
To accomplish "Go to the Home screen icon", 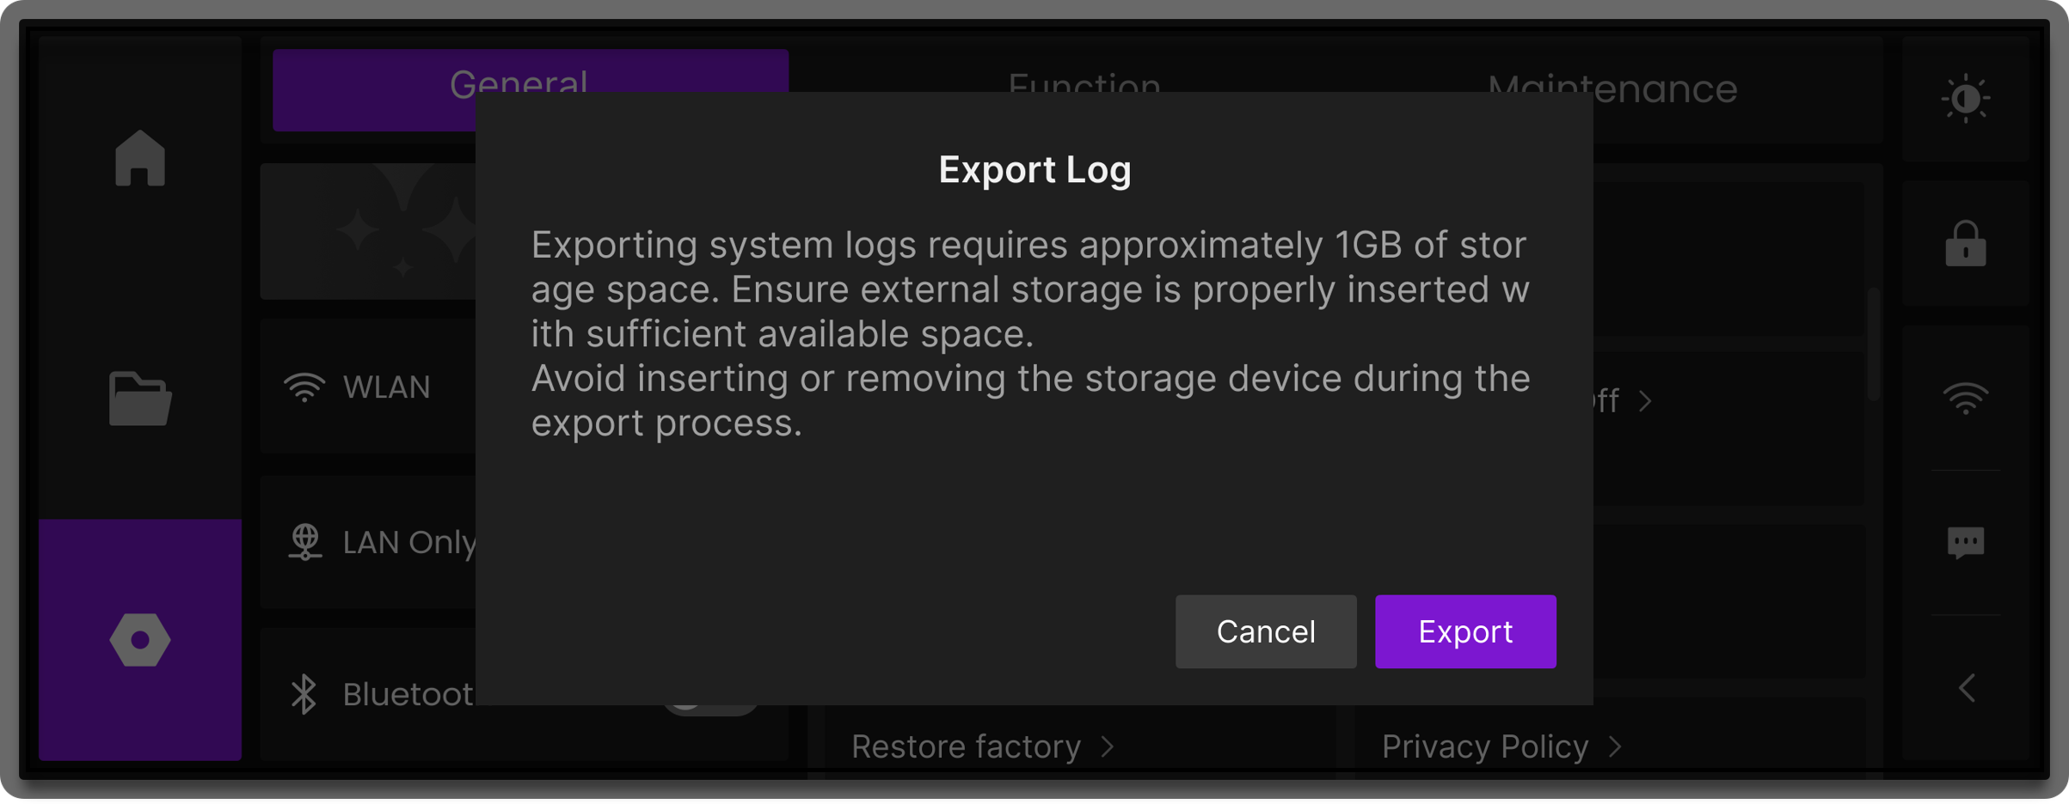I will tap(139, 159).
